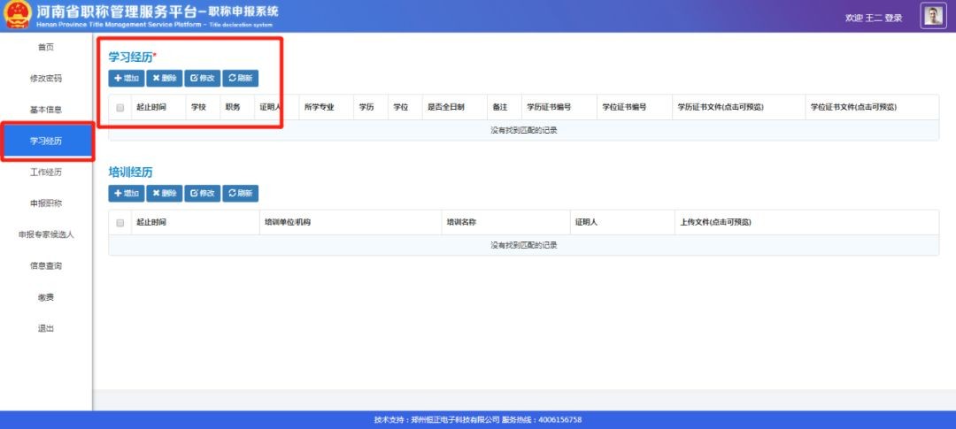This screenshot has width=956, height=429.
Task: Click the 技术支持 footer text with hotline
Action: click(x=478, y=420)
